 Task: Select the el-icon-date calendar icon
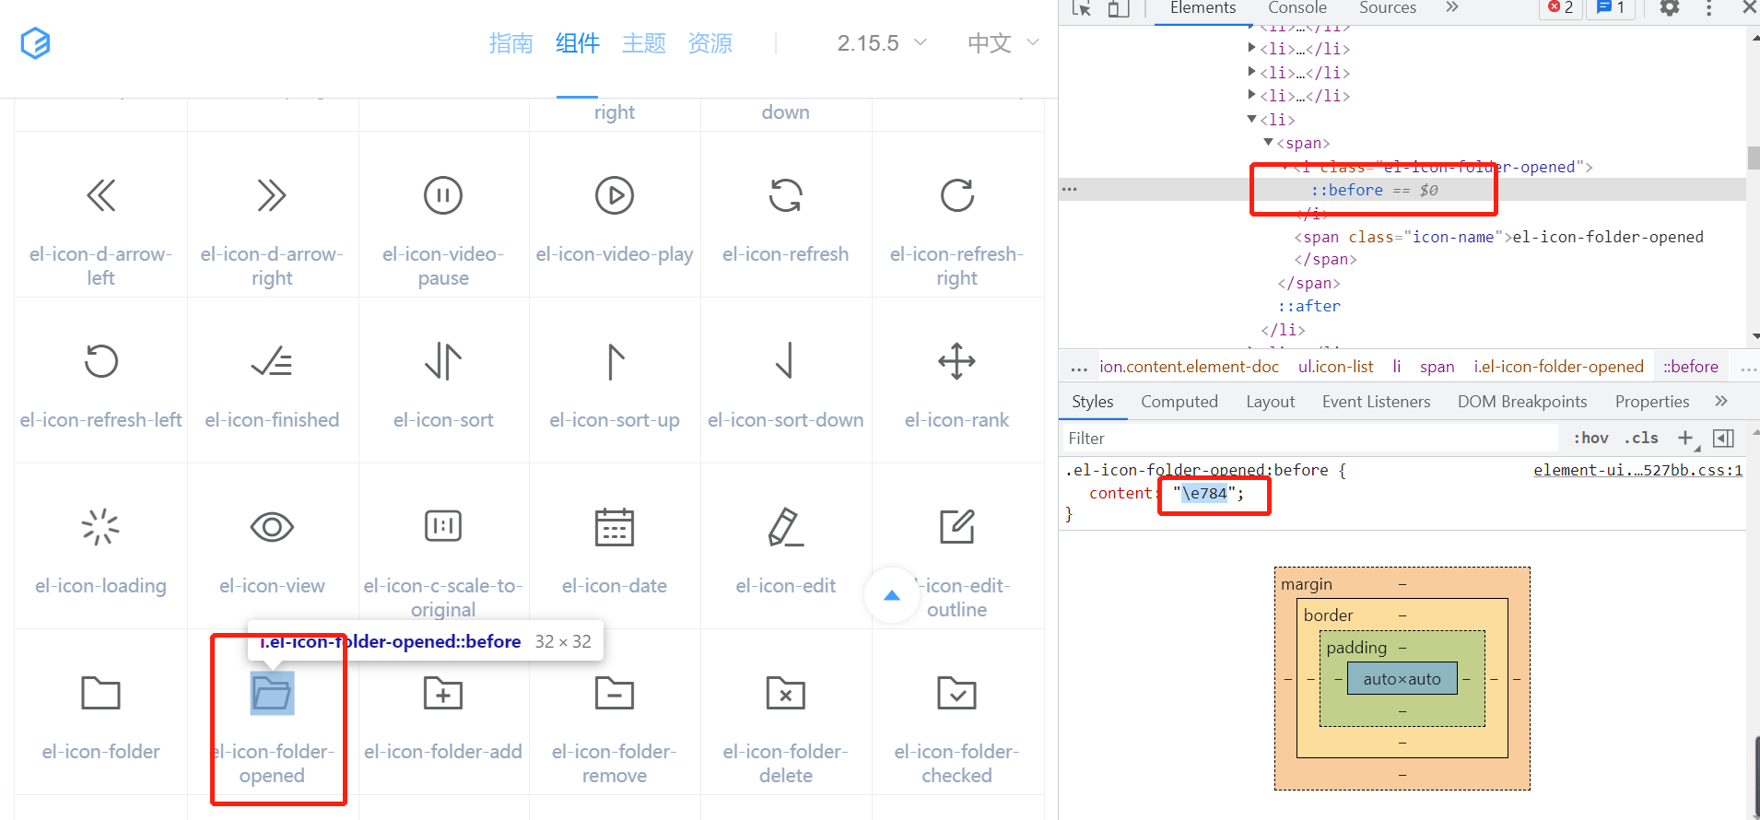click(615, 527)
